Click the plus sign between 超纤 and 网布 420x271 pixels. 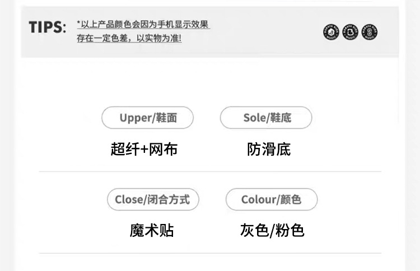(x=144, y=150)
